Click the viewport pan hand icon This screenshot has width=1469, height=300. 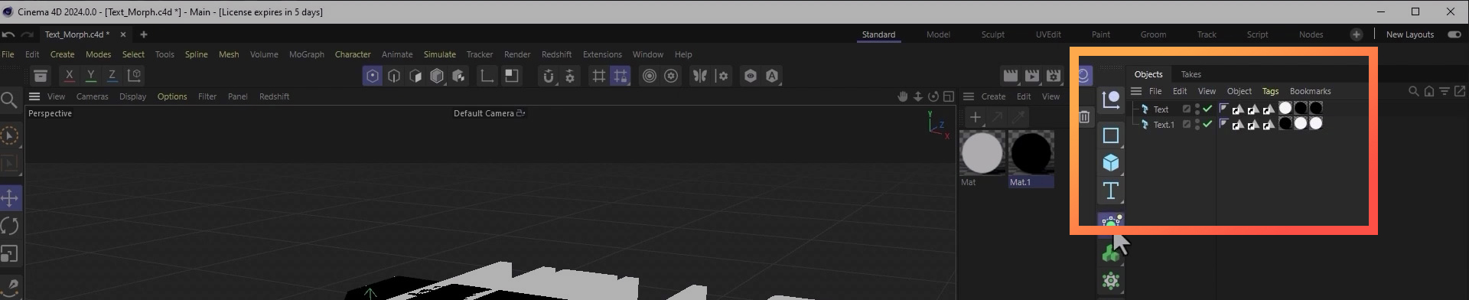click(x=903, y=96)
